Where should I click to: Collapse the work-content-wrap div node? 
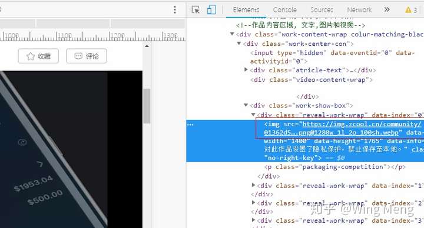pyautogui.click(x=232, y=34)
